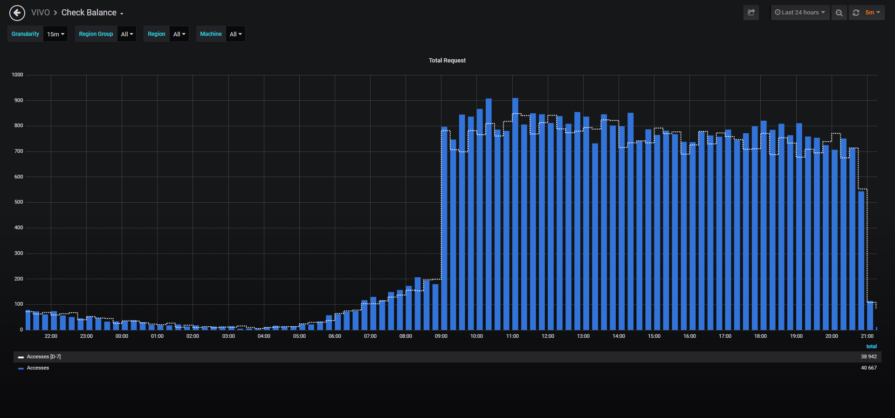Click the VIVO breadcrumb link
895x418 pixels.
coord(41,13)
